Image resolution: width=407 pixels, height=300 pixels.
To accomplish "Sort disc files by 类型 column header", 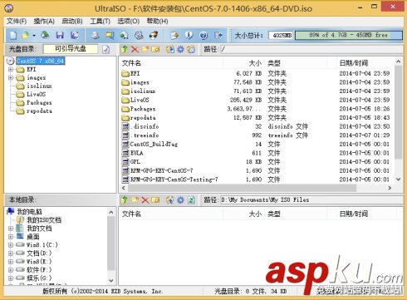I will click(274, 63).
